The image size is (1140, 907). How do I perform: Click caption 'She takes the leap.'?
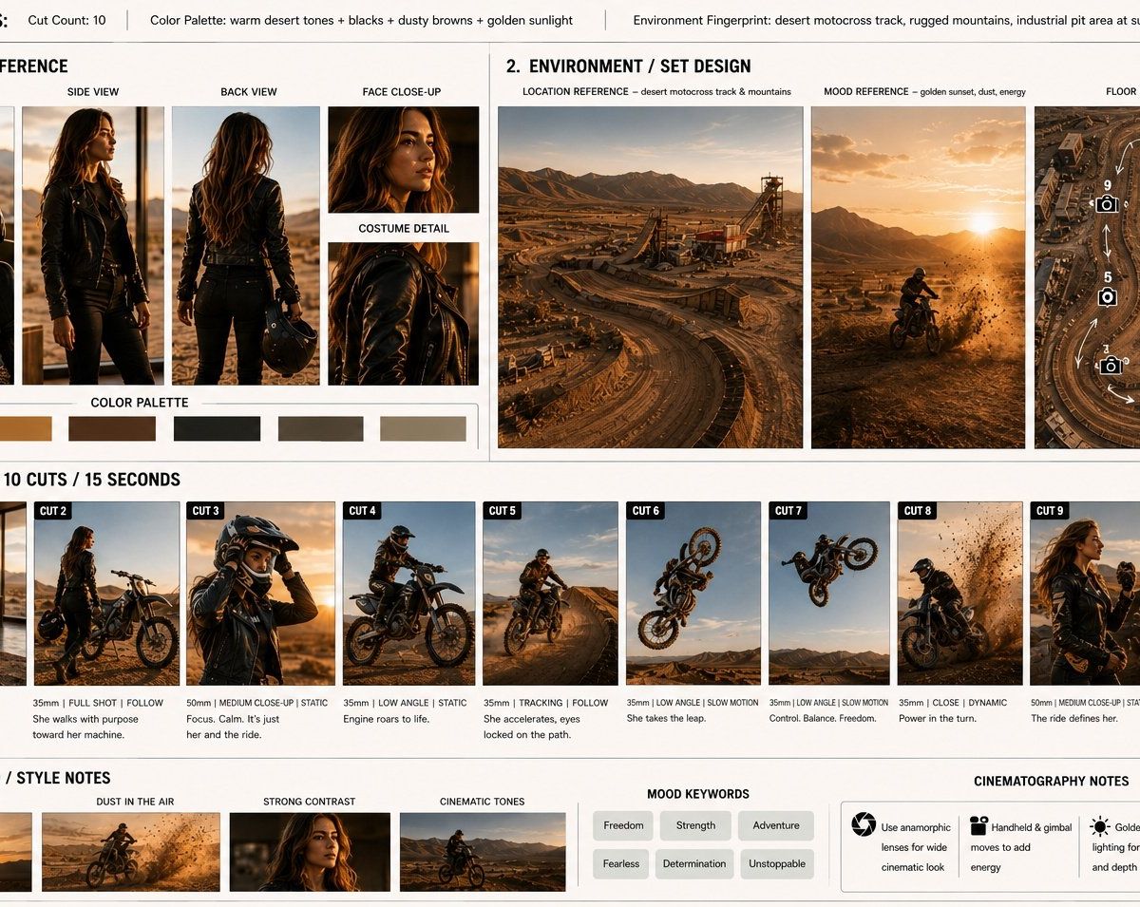pyautogui.click(x=666, y=718)
